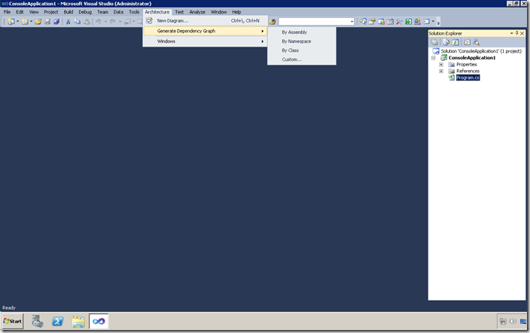This screenshot has height=333, width=530.
Task: Select Program.cs in Solution Explorer
Action: pos(467,78)
